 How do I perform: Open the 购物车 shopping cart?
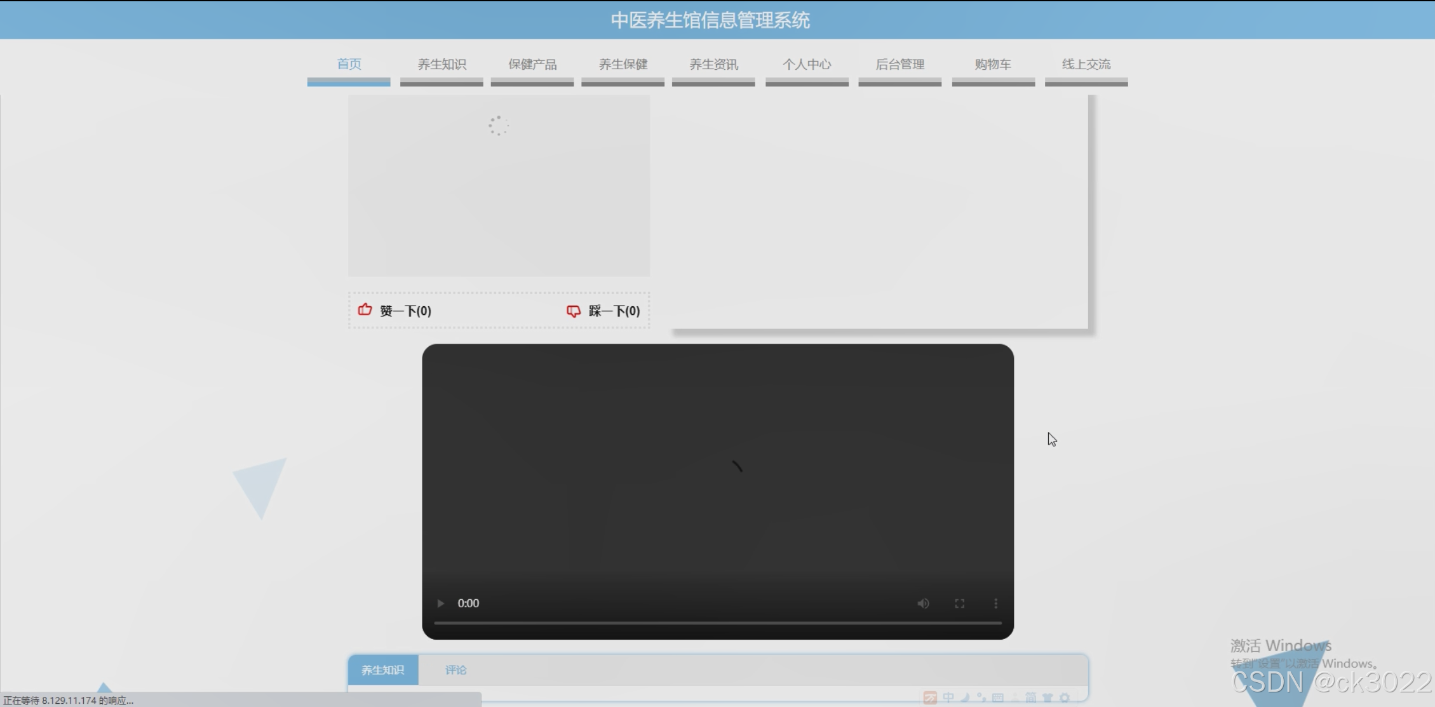[x=993, y=64]
